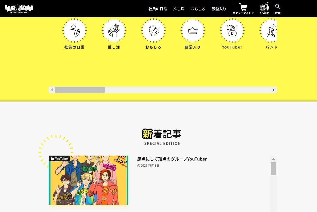Select the 殿堂入り crown circle icon
317x212 pixels.
pyautogui.click(x=193, y=30)
